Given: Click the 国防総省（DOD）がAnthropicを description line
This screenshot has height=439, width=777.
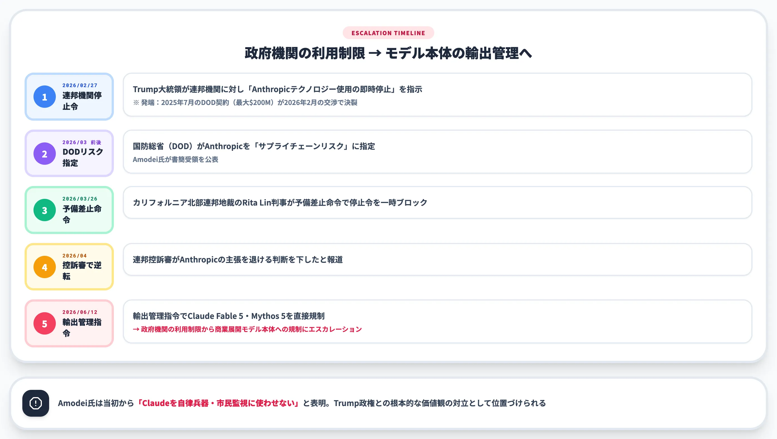Looking at the screenshot, I should tap(254, 146).
